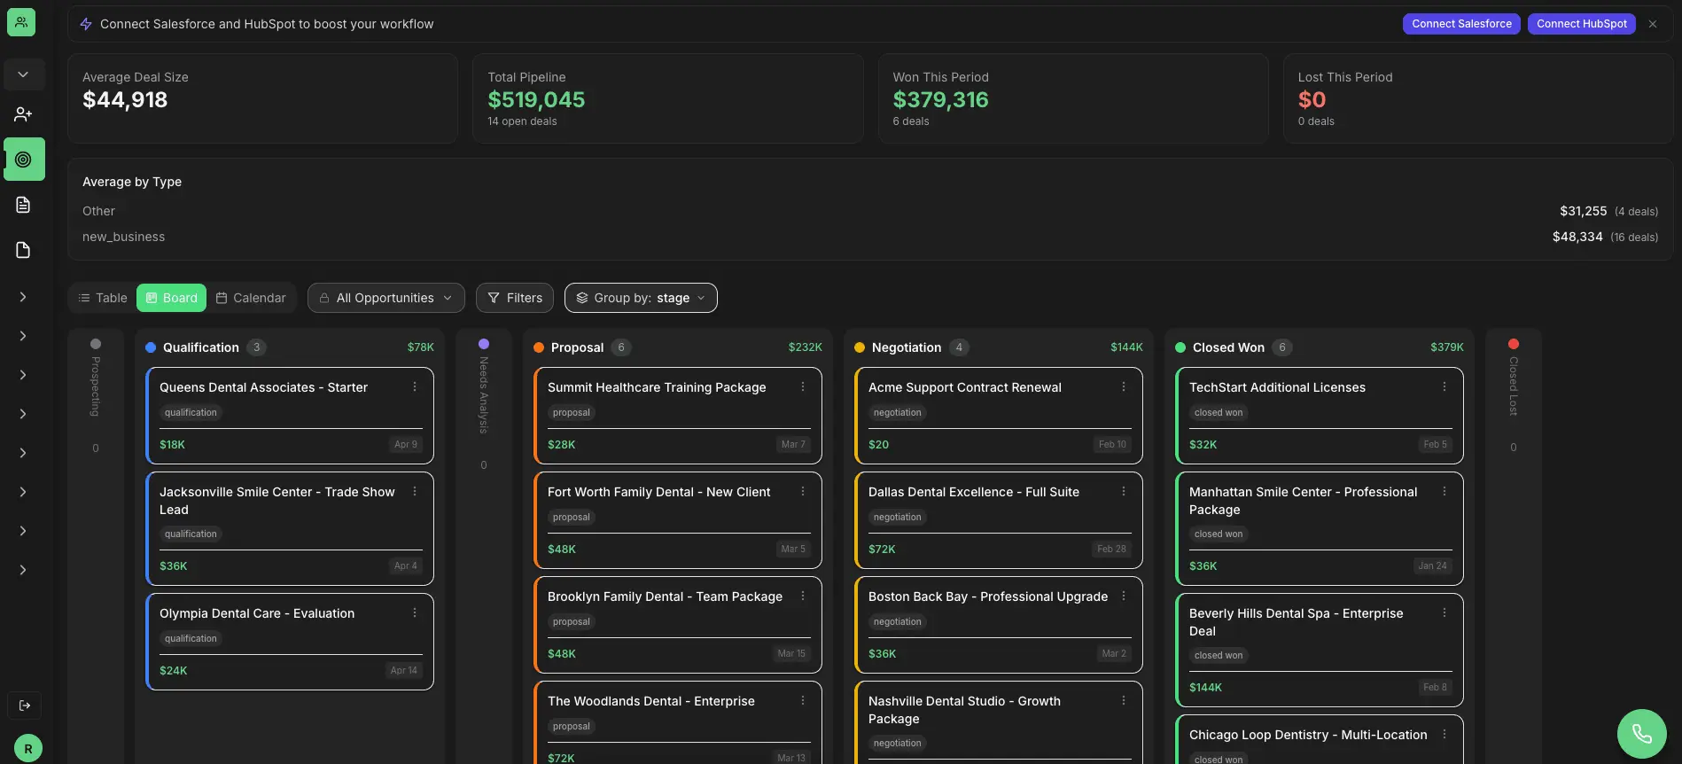Open the Group by stage dropdown
The width and height of the screenshot is (1682, 764).
(x=641, y=298)
